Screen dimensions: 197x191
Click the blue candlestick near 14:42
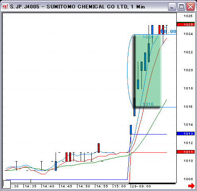coord(56,166)
